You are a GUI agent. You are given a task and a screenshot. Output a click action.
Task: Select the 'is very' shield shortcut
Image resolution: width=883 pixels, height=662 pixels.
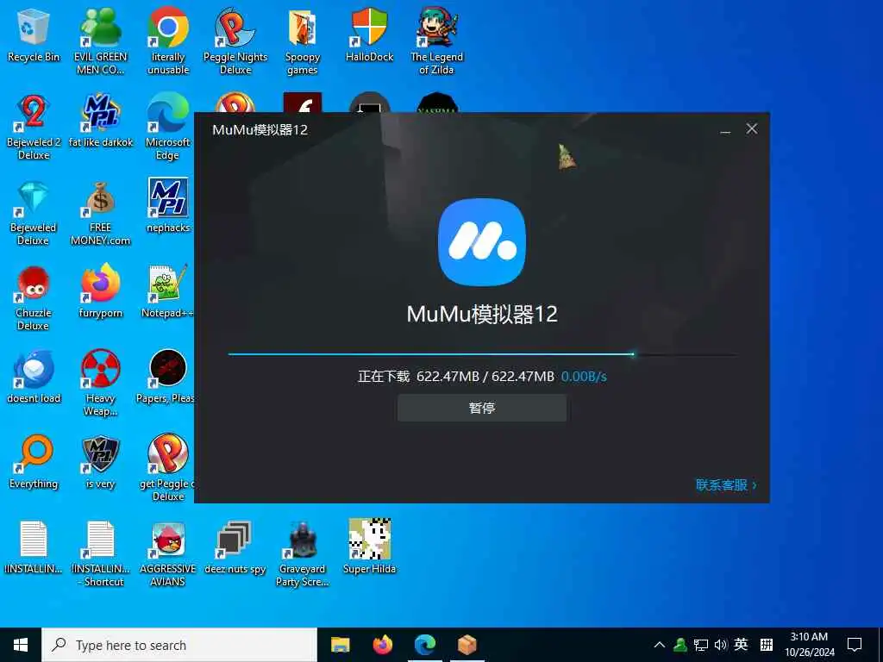coord(101,463)
